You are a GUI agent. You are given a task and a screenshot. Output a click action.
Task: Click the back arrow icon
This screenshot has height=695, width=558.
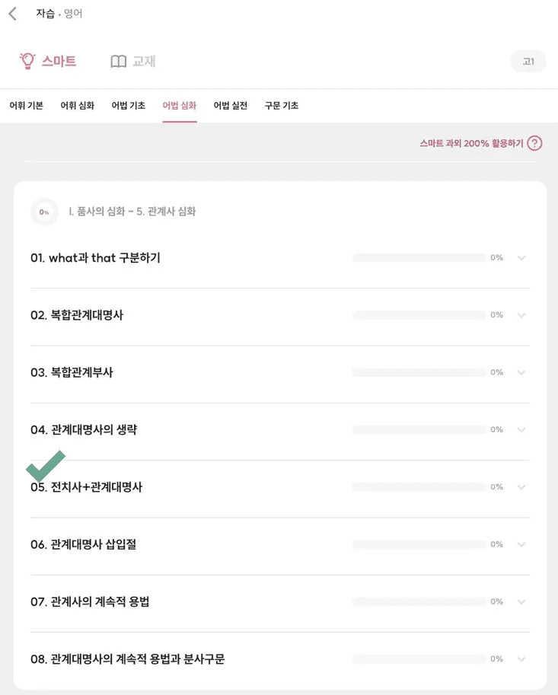coord(12,14)
